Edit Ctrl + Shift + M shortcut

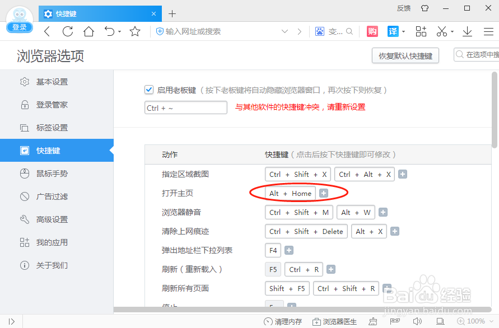299,213
